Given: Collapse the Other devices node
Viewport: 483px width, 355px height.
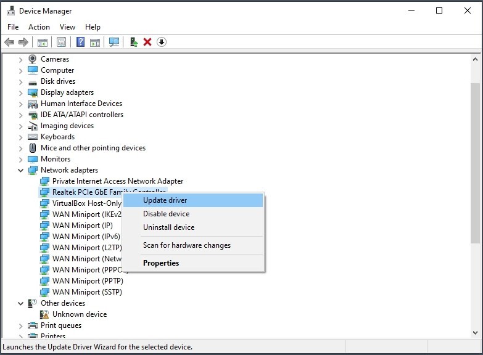Looking at the screenshot, I should (x=20, y=303).
